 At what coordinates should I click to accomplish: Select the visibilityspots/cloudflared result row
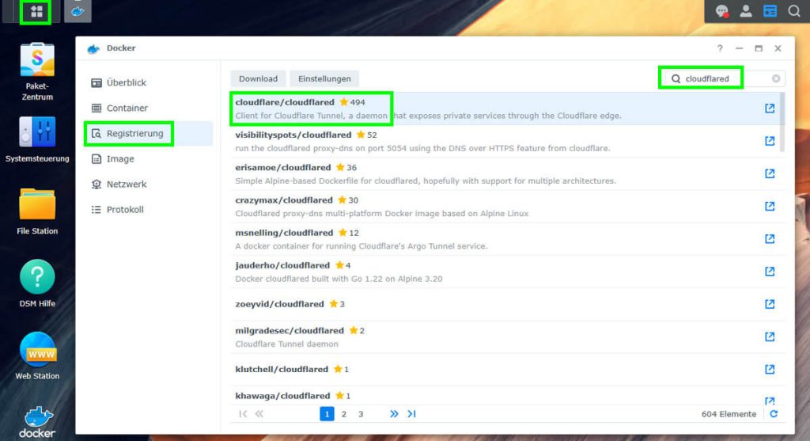tap(505, 141)
